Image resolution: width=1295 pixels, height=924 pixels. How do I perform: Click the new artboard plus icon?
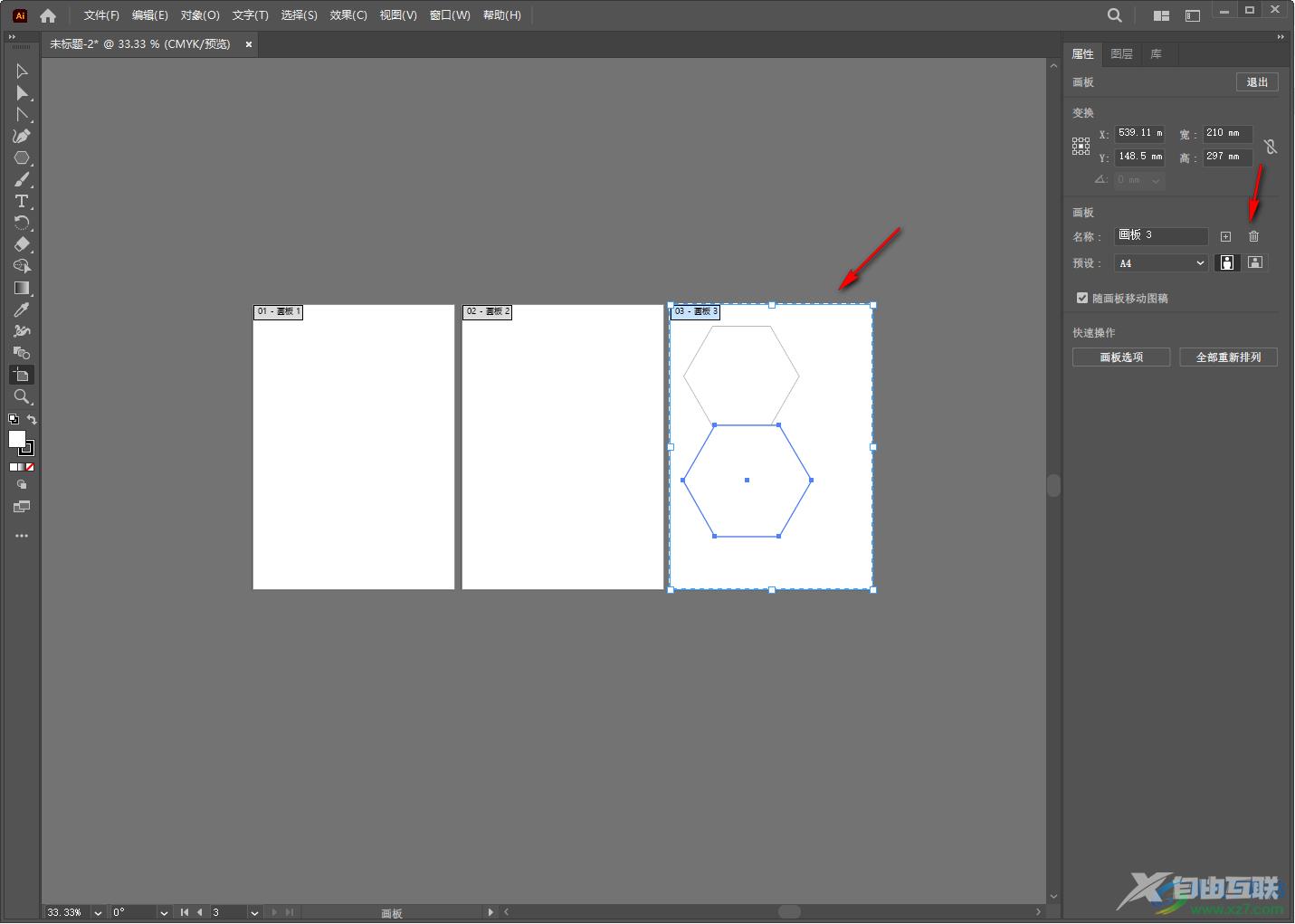pos(1225,236)
